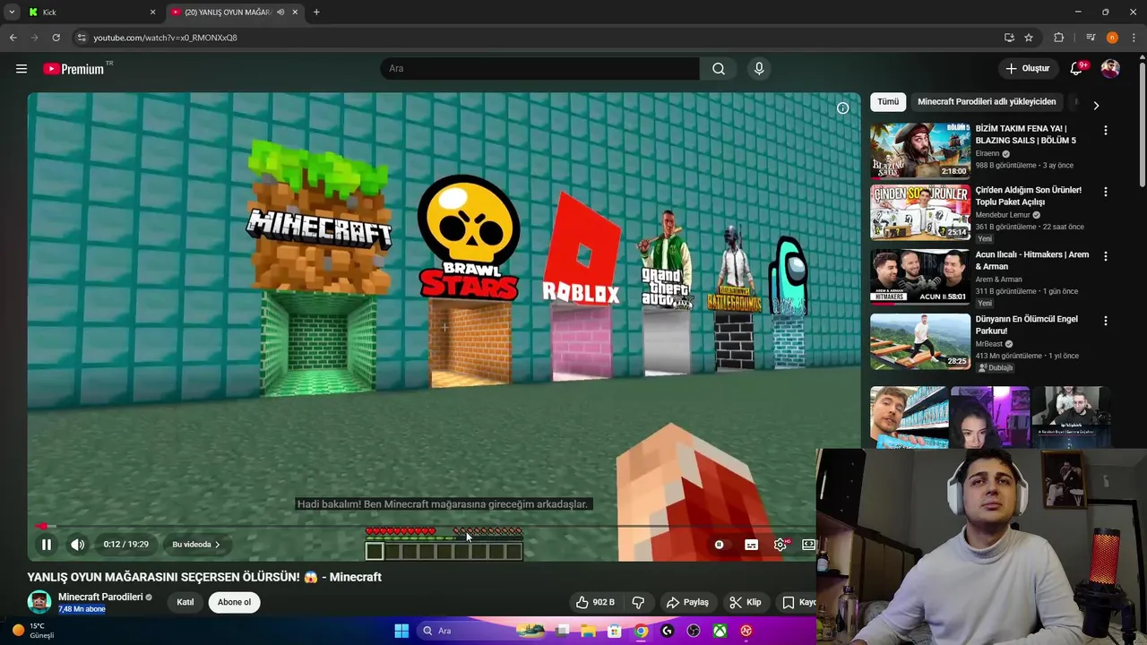
Task: Create a clip with 'Klip' button
Action: (x=745, y=602)
